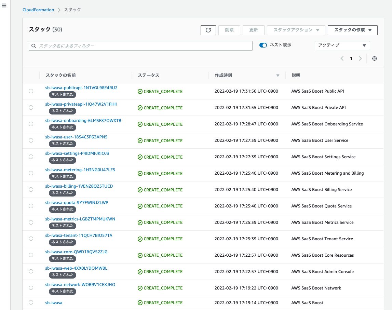Image resolution: width=392 pixels, height=310 pixels.
Task: Open the navigation hamburger menu
Action: point(4,5)
